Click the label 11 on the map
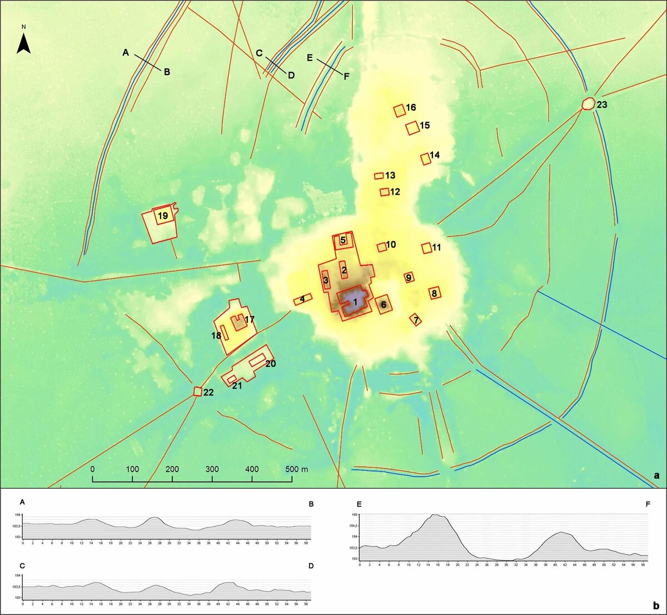This screenshot has width=667, height=615. (x=436, y=247)
